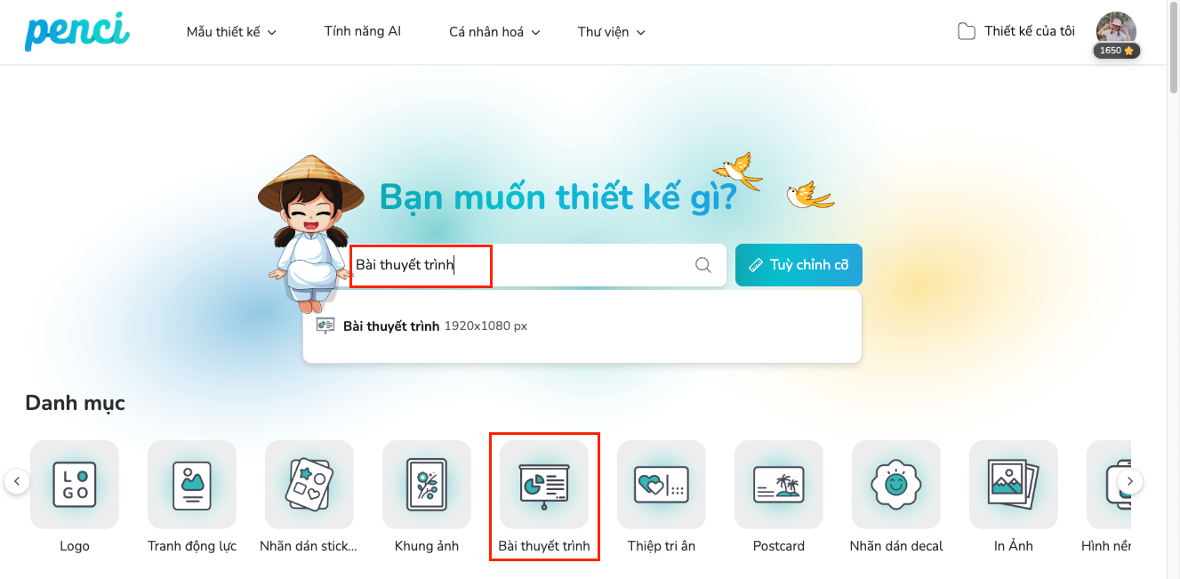1180x579 pixels.
Task: Open the Postcard category icon
Action: click(x=779, y=485)
